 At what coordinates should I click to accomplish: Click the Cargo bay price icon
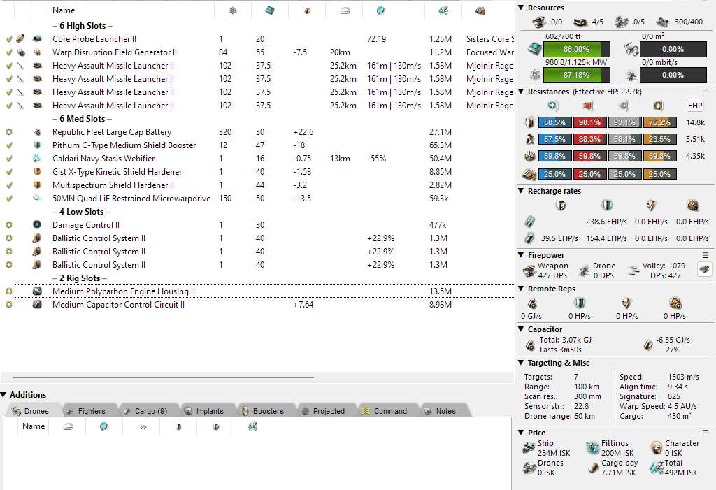[x=591, y=468]
